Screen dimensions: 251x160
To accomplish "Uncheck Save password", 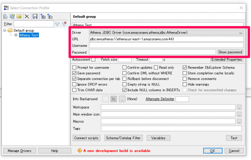I will click(x=74, y=73).
